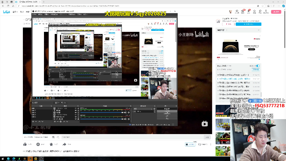Move scene down arrow in OBS scenes

point(42,121)
